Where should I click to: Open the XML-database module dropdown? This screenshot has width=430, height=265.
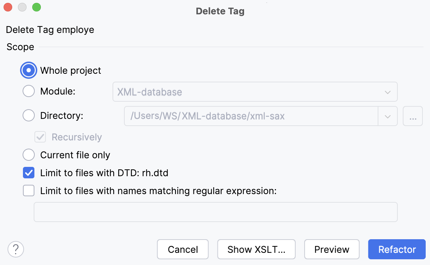(387, 92)
